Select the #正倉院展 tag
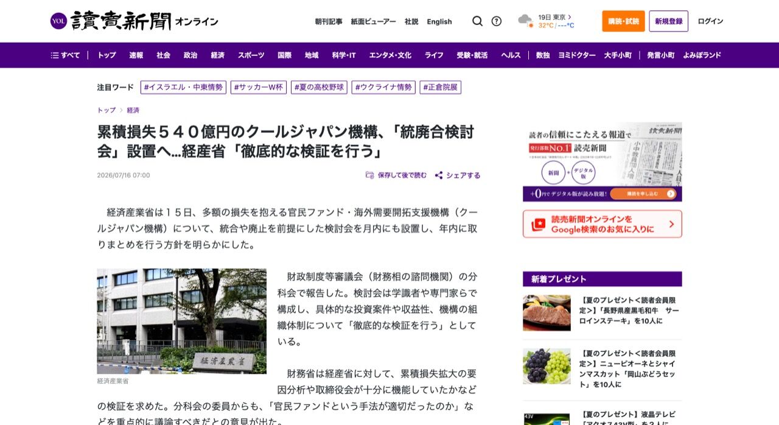The width and height of the screenshot is (779, 425). pos(441,87)
